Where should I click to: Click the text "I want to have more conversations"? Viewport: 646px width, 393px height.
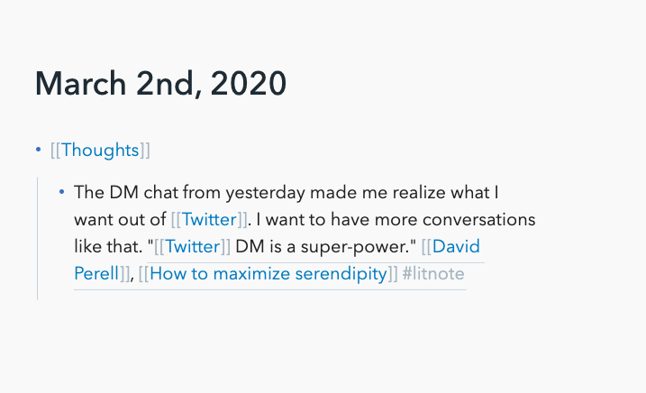(396, 219)
